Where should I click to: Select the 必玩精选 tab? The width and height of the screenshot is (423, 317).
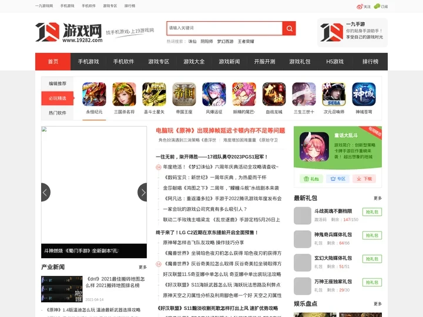(x=58, y=98)
